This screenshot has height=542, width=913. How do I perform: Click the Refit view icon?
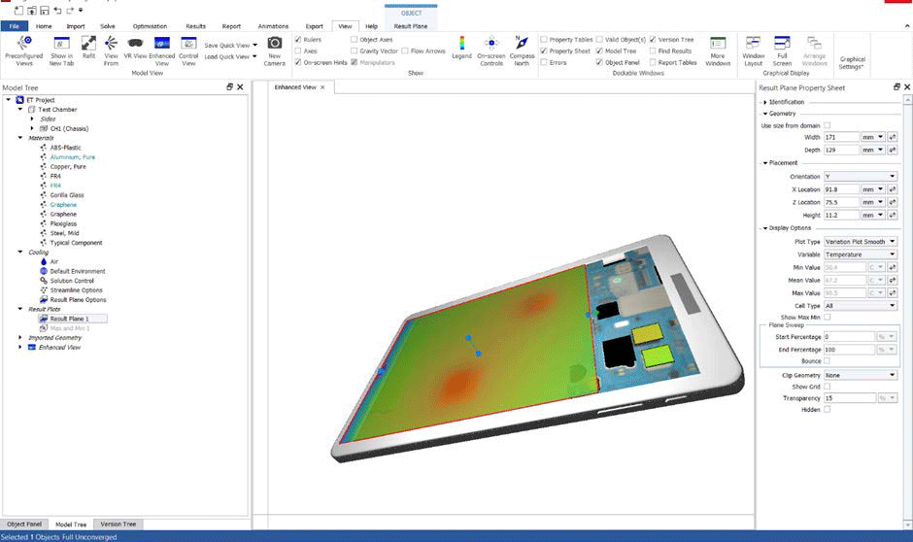point(88,49)
